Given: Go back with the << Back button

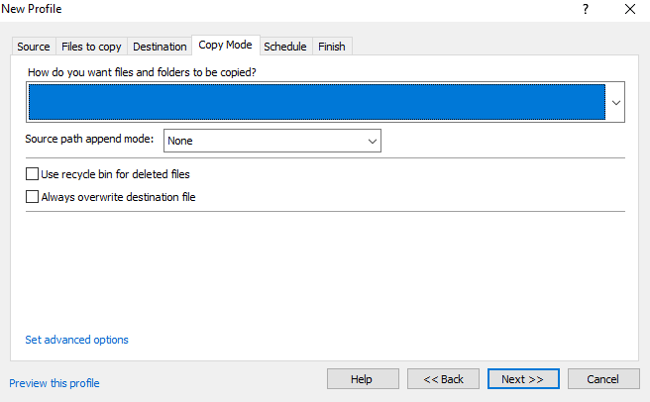Looking at the screenshot, I should pos(443,379).
